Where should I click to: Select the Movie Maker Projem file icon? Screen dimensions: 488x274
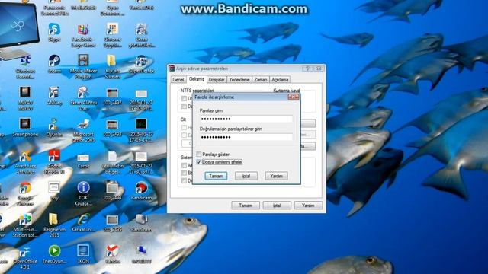coord(83,66)
